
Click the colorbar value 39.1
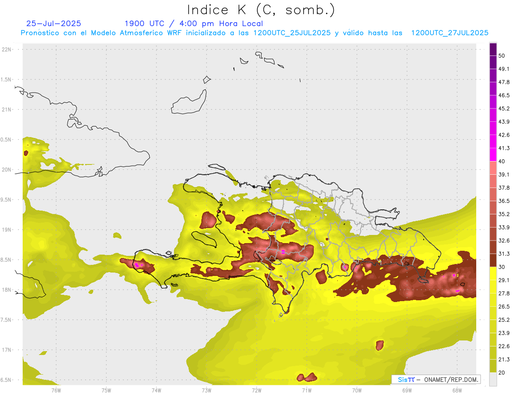(504, 175)
